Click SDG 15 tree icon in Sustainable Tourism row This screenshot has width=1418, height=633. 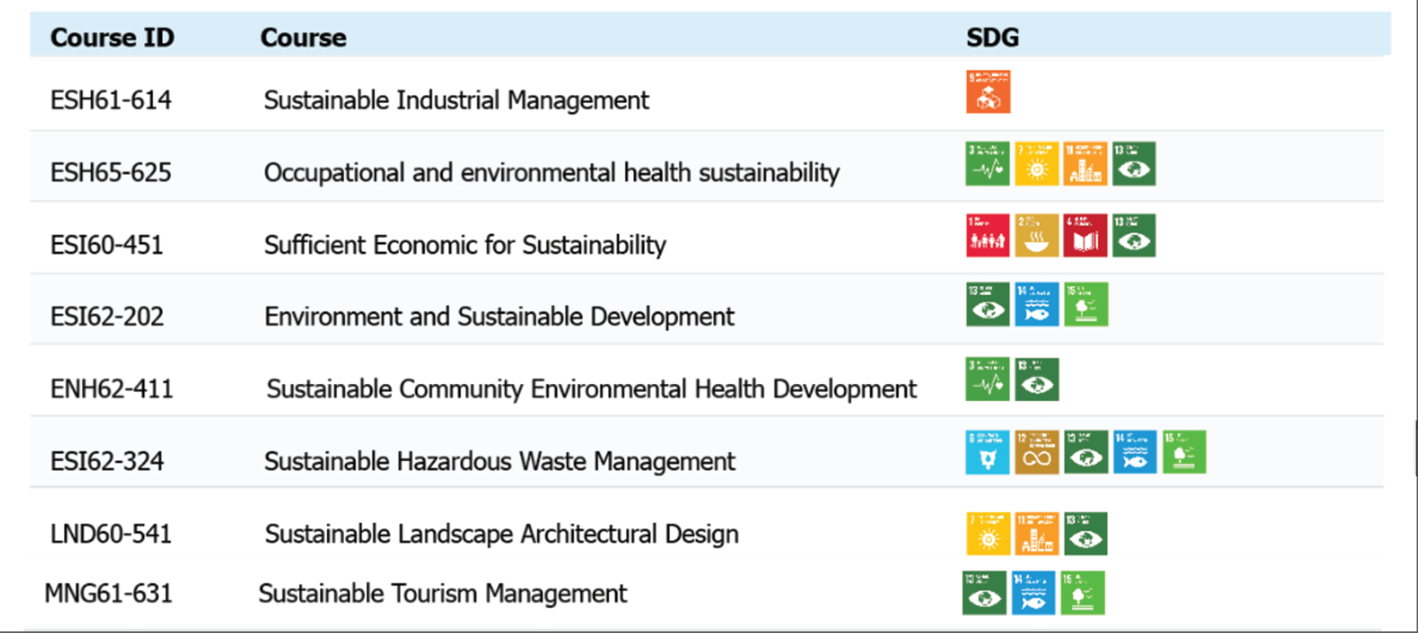pos(1083,593)
